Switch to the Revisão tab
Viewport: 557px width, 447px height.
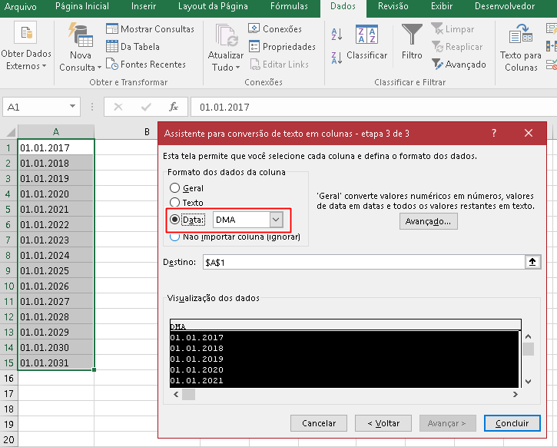[x=393, y=6]
